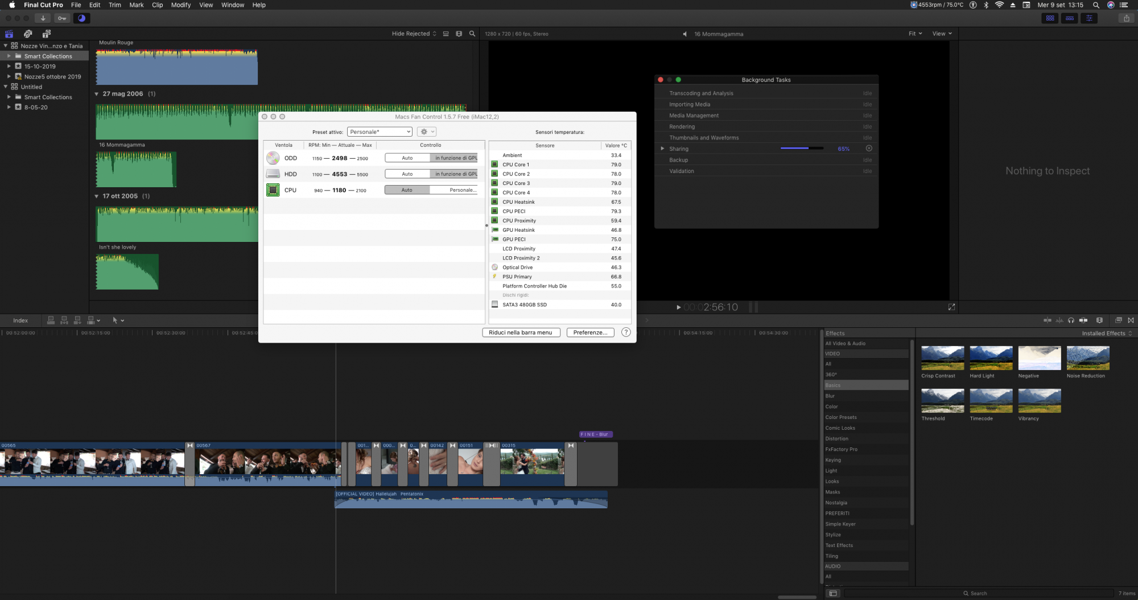Select the Noise Reduction effect thumbnail
Screen dimensions: 1138x600
click(1088, 359)
